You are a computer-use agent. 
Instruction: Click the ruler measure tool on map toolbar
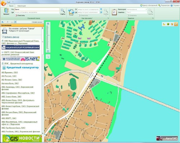click(164, 24)
